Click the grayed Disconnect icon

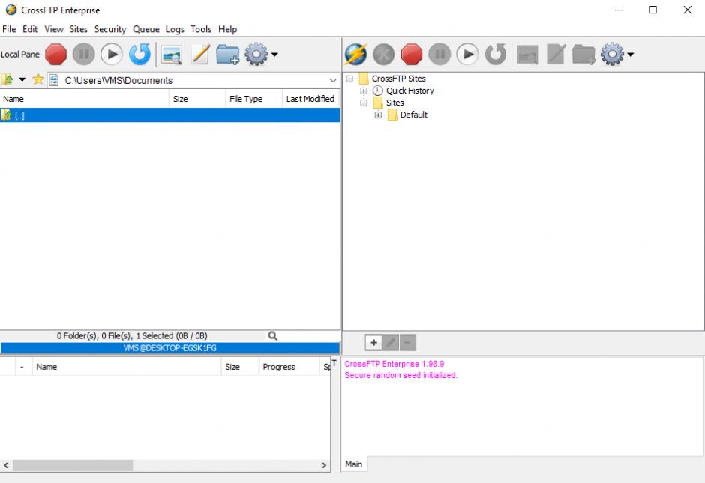tap(383, 55)
